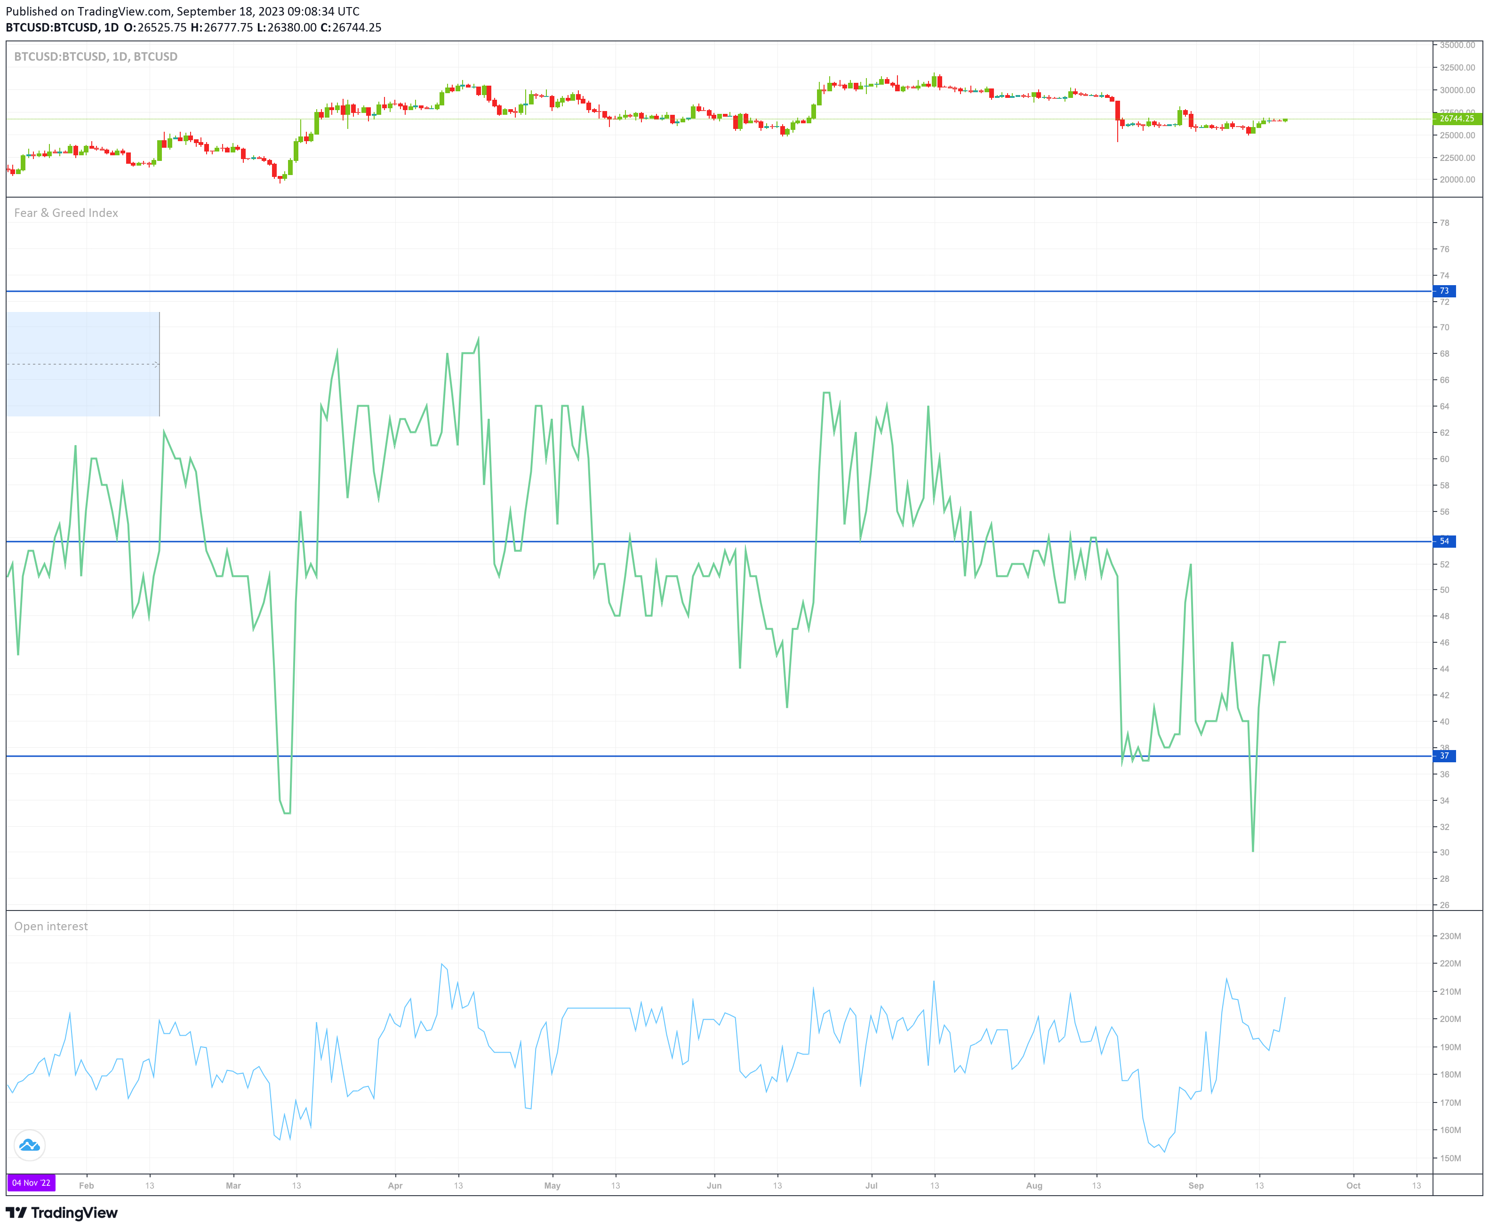The height and width of the screenshot is (1230, 1489).
Task: Click the 68 tick on Fear & Greed axis
Action: pyautogui.click(x=1444, y=353)
